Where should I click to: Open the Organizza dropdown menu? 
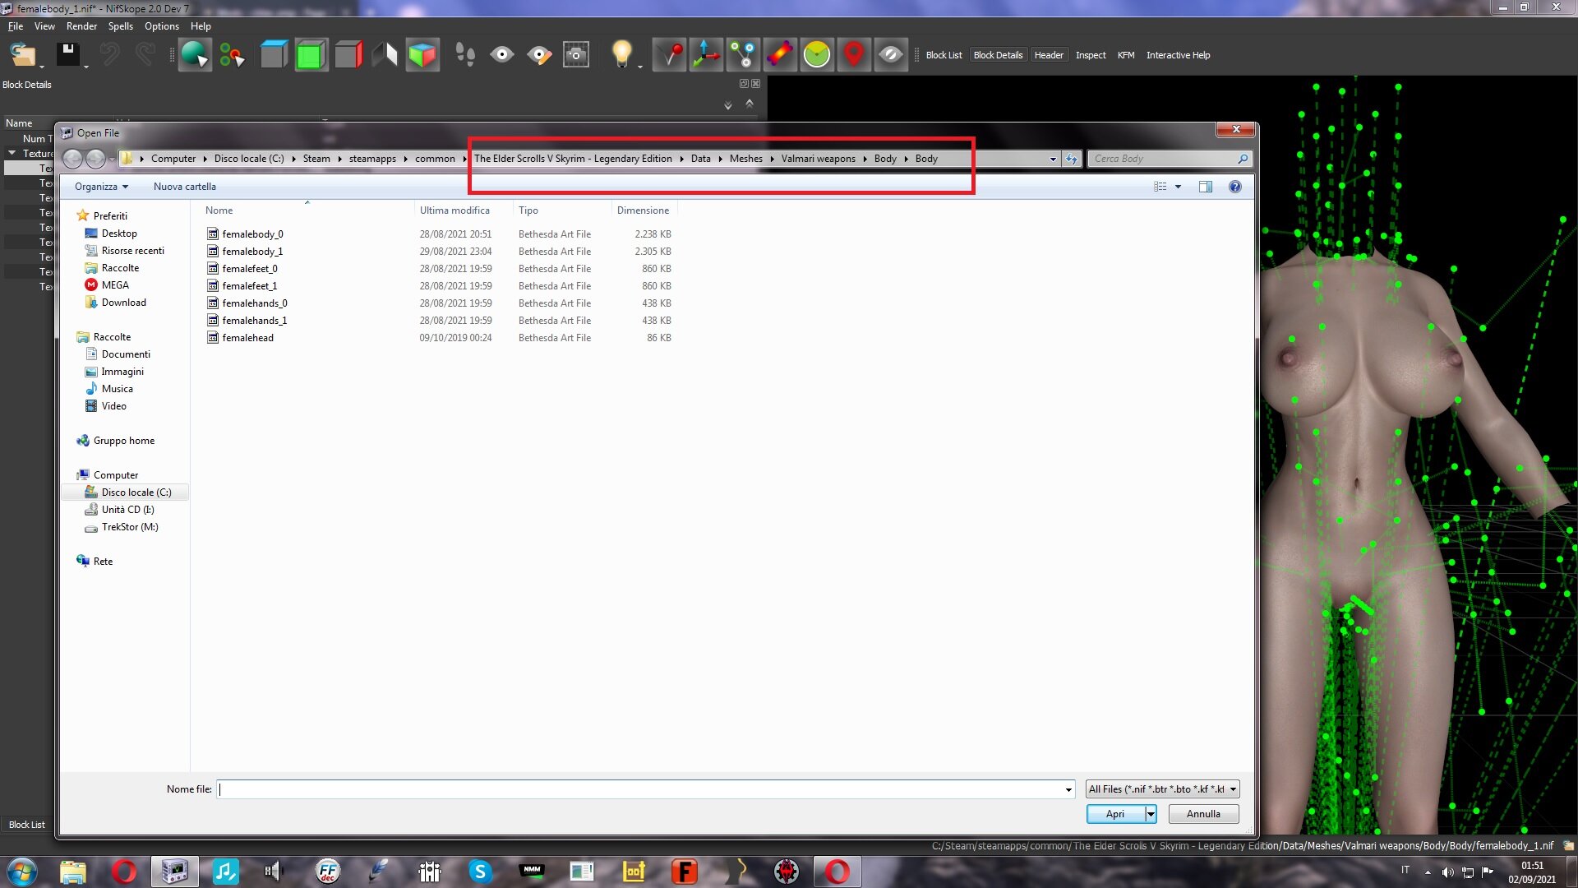[x=101, y=187]
